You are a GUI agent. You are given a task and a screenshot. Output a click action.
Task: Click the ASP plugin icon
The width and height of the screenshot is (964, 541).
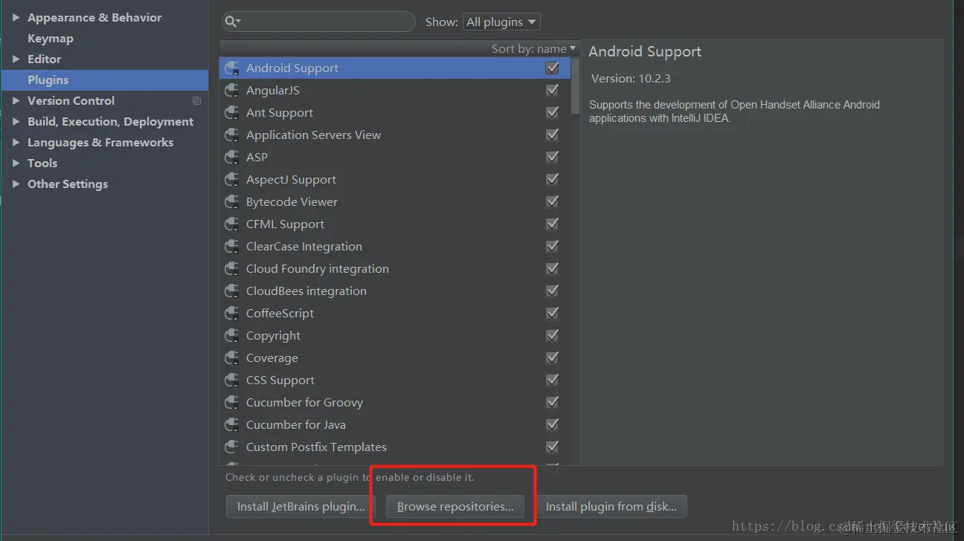click(232, 158)
